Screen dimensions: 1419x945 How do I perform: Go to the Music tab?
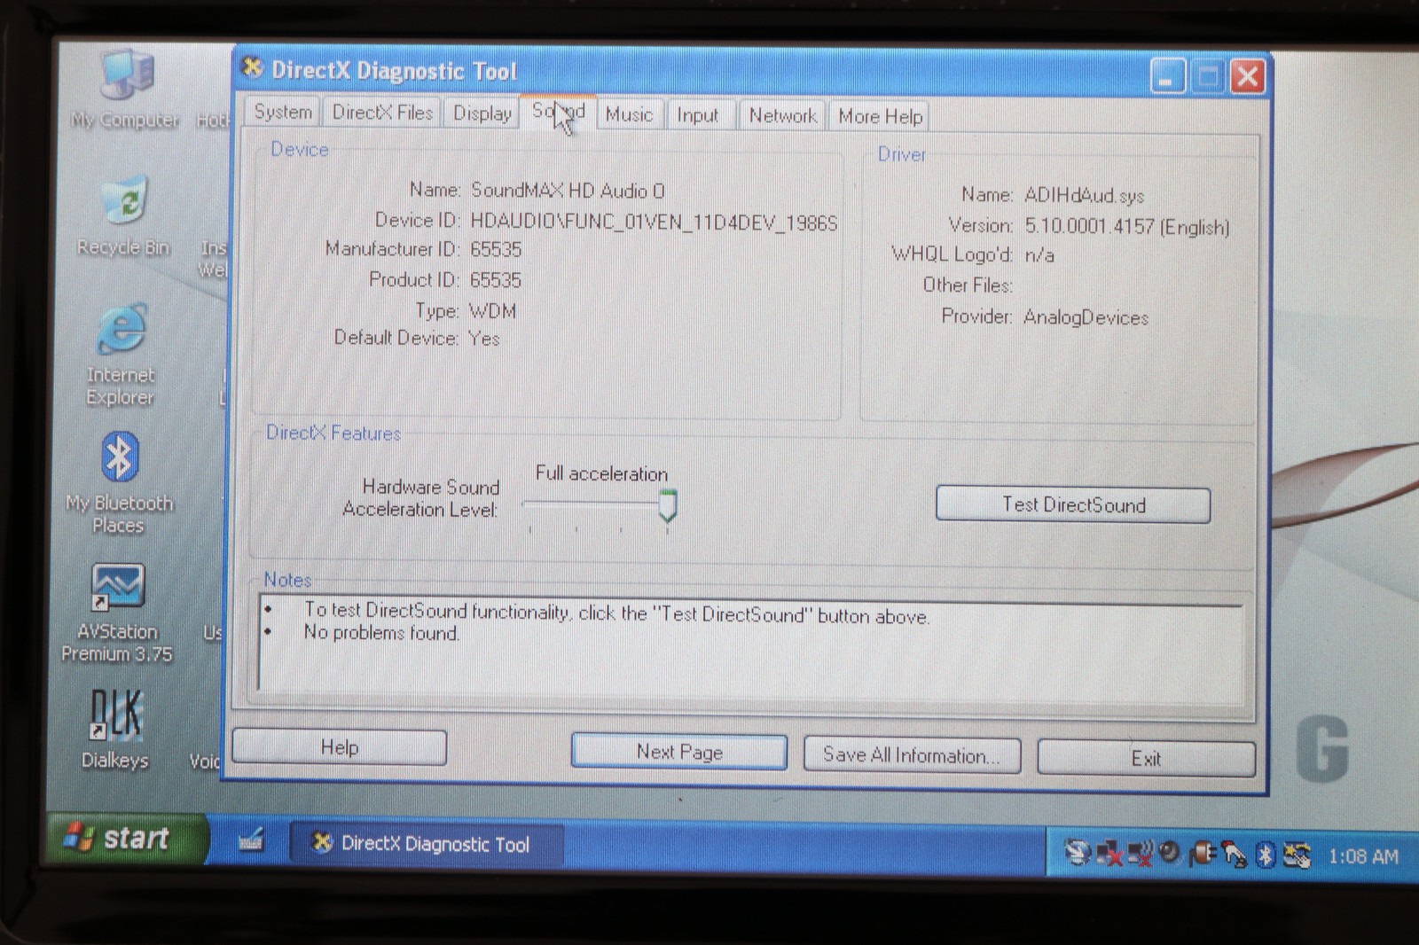click(629, 114)
